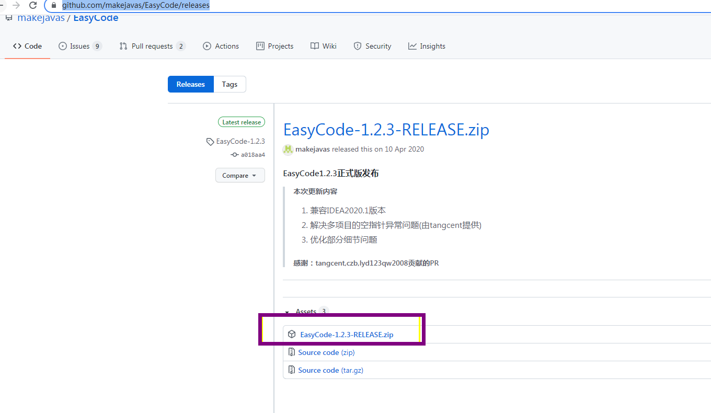
Task: Open Security via shield icon
Action: [x=359, y=46]
